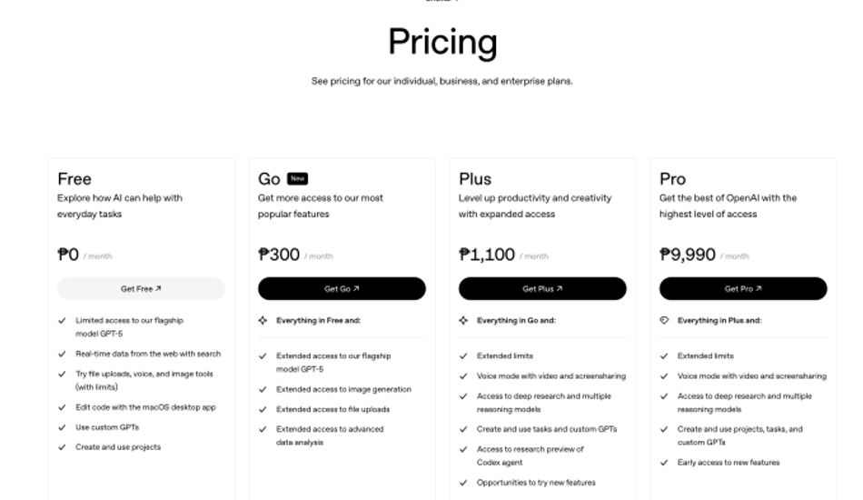This screenshot has width=863, height=500.
Task: Click checkmark next to Use custom GPTs
Action: click(x=63, y=427)
